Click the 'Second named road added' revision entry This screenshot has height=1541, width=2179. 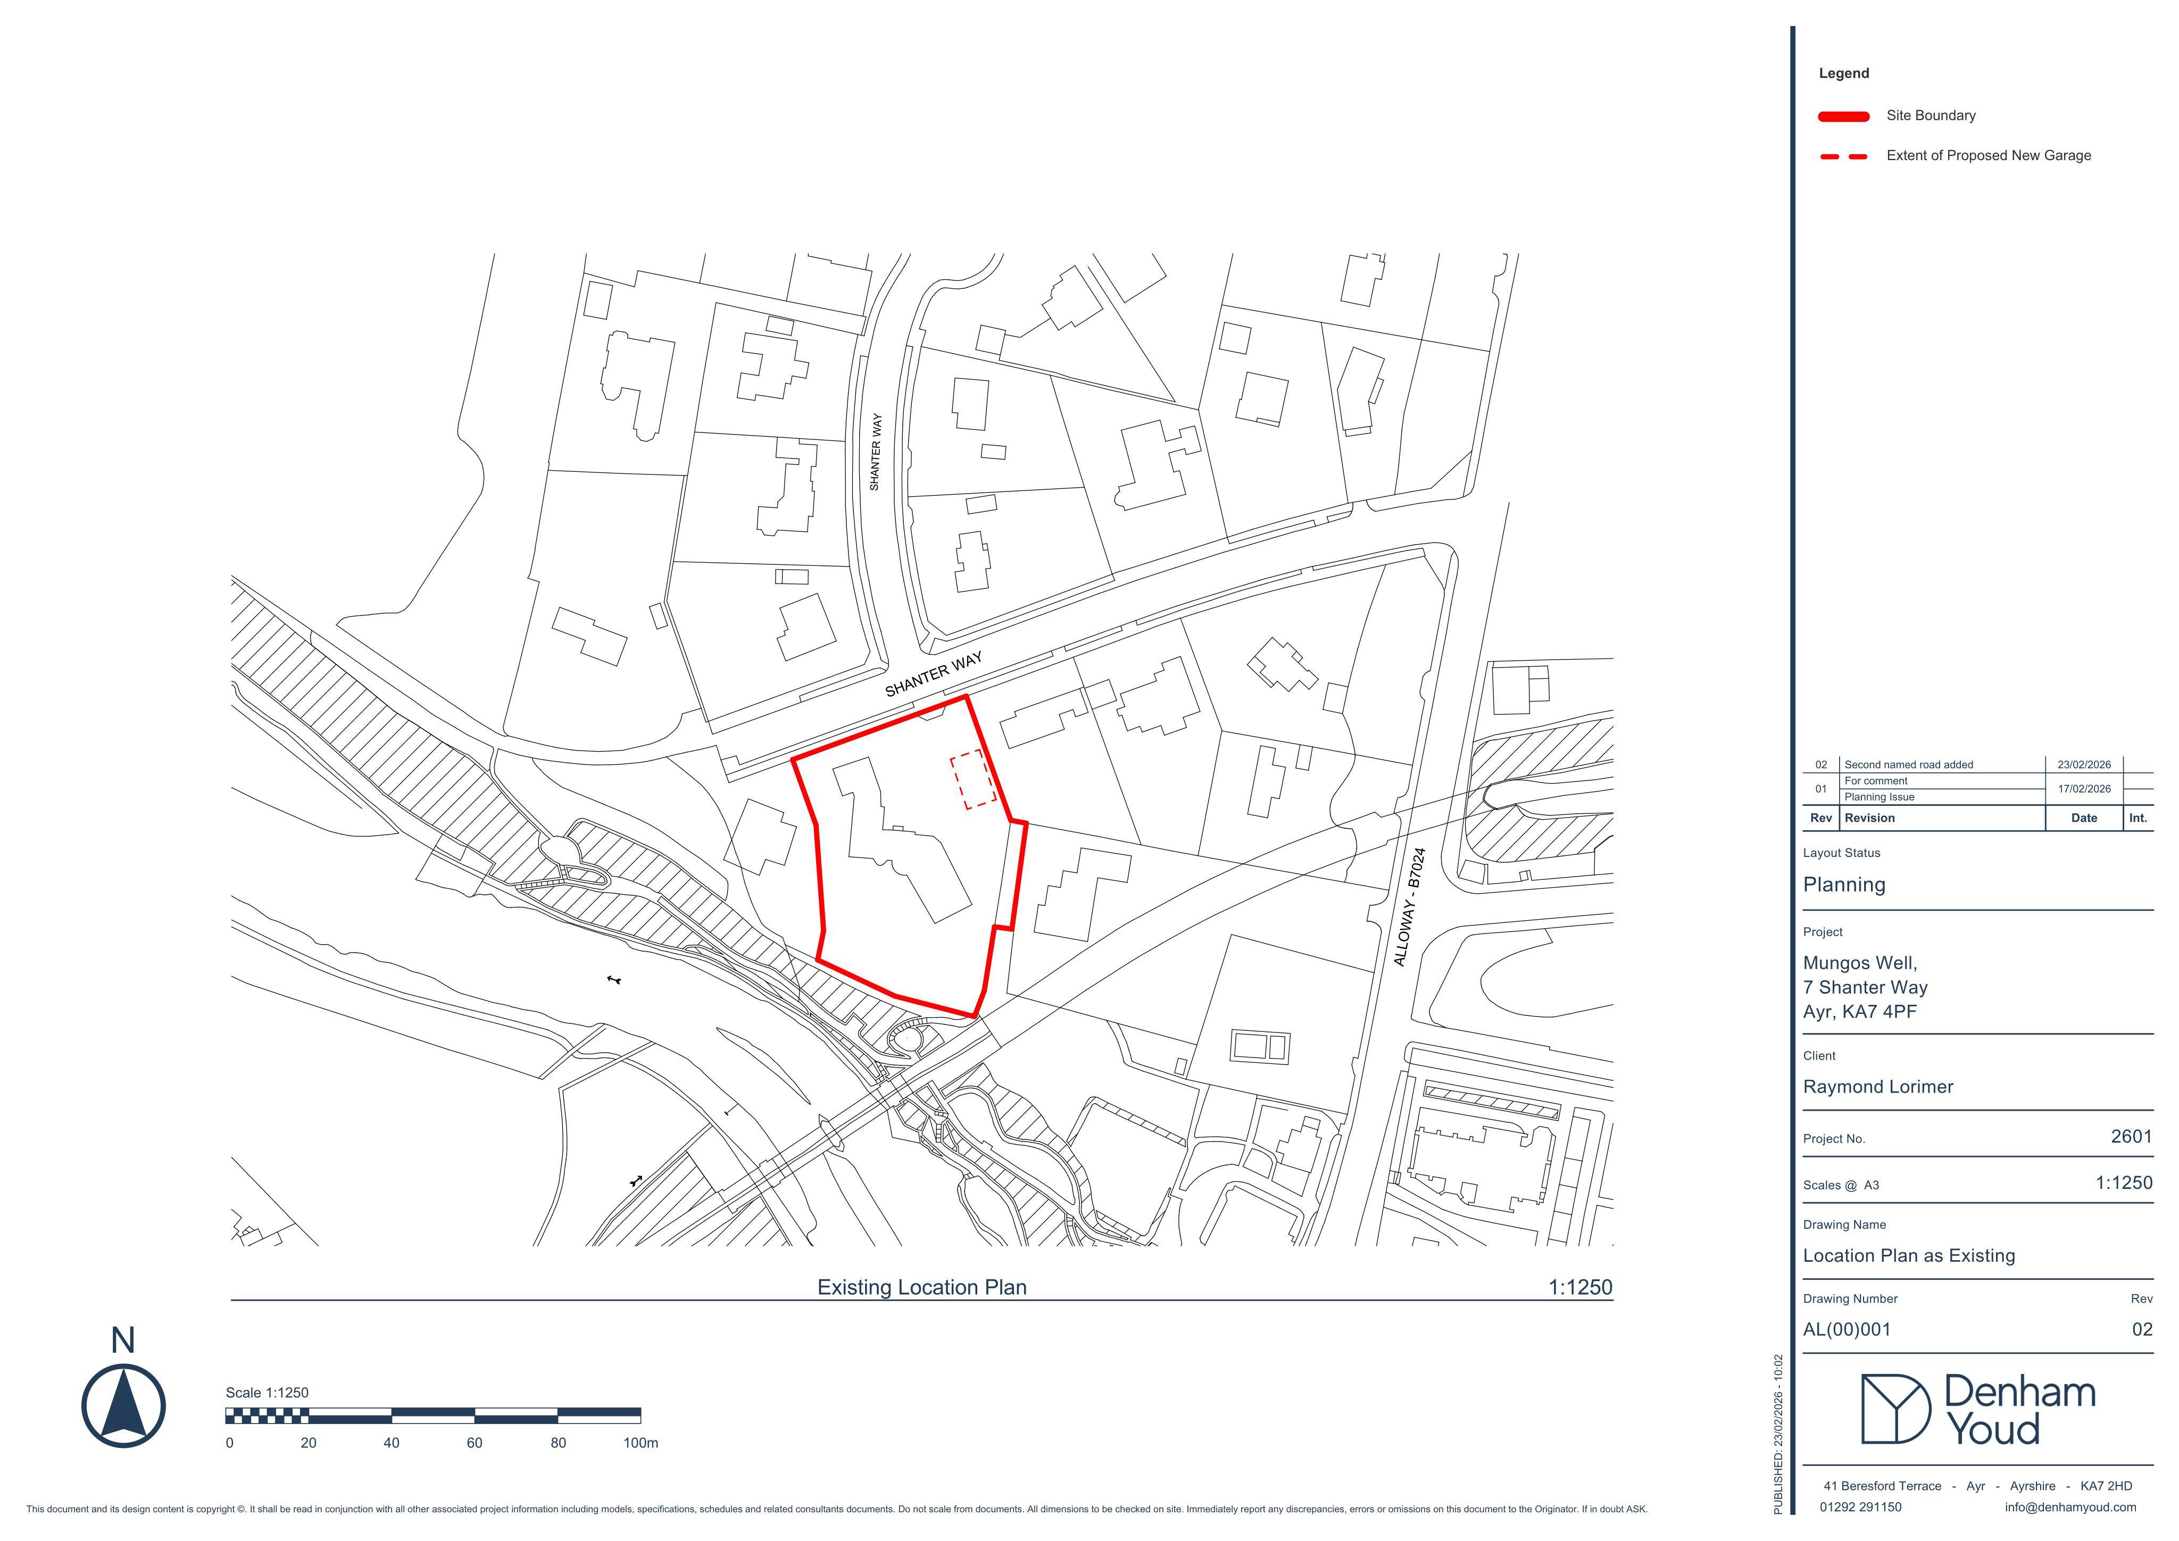[1908, 765]
